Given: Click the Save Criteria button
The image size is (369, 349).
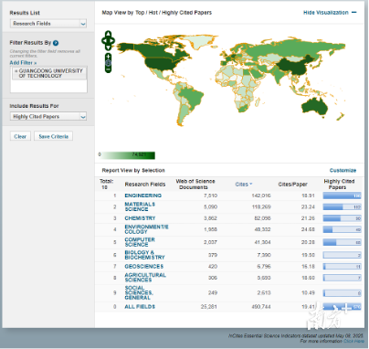Looking at the screenshot, I should click(x=54, y=136).
